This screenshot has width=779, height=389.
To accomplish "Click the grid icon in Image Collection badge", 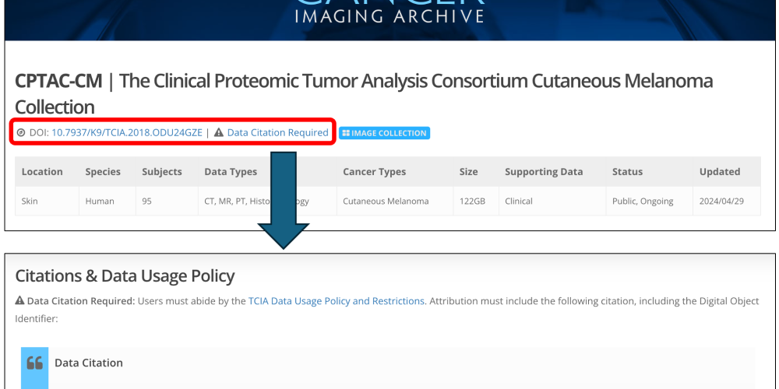I will pyautogui.click(x=347, y=133).
